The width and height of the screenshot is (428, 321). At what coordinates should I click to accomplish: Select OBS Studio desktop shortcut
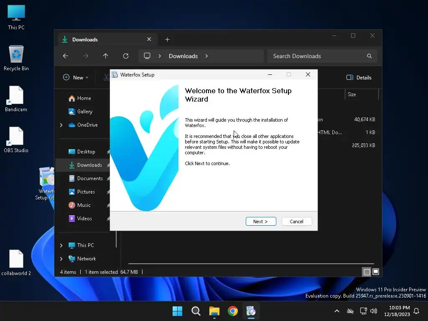[x=16, y=140]
